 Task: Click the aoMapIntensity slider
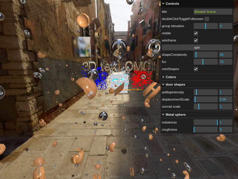(x=206, y=92)
